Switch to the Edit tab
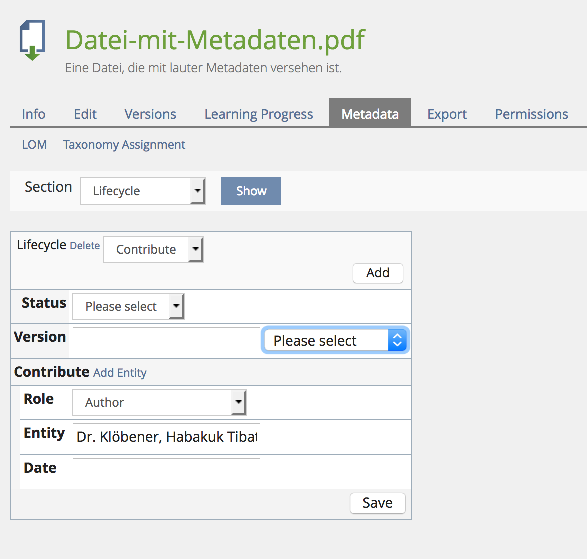The width and height of the screenshot is (587, 559). click(85, 114)
